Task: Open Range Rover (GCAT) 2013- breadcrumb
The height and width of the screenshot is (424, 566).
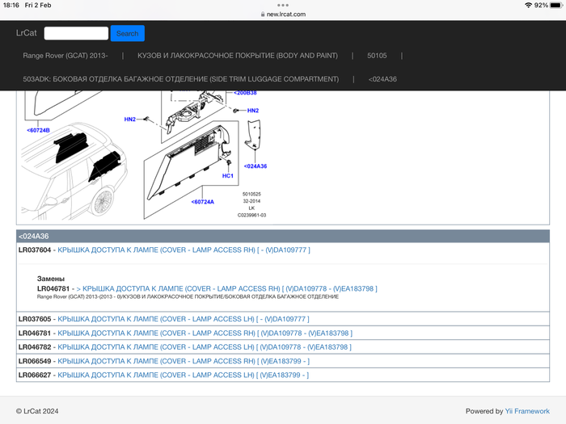Action: click(x=65, y=56)
